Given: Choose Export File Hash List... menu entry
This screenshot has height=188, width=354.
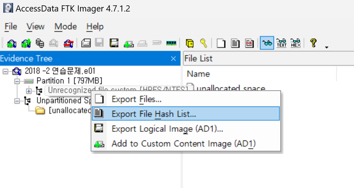Looking at the screenshot, I should click(x=186, y=114).
